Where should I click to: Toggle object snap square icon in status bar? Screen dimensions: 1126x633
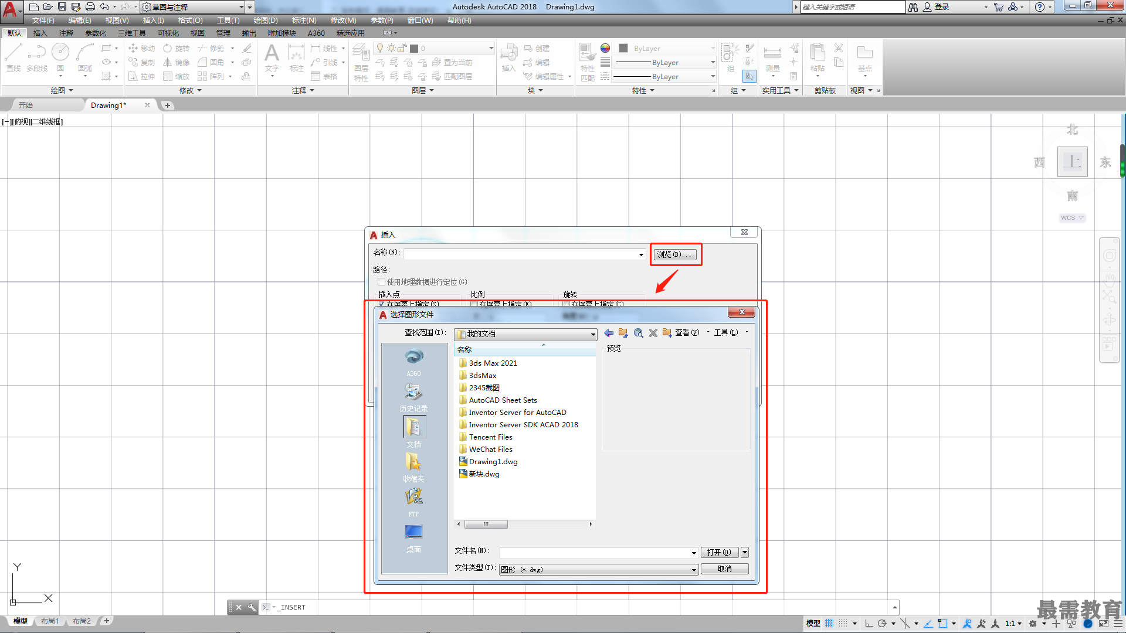click(x=942, y=624)
